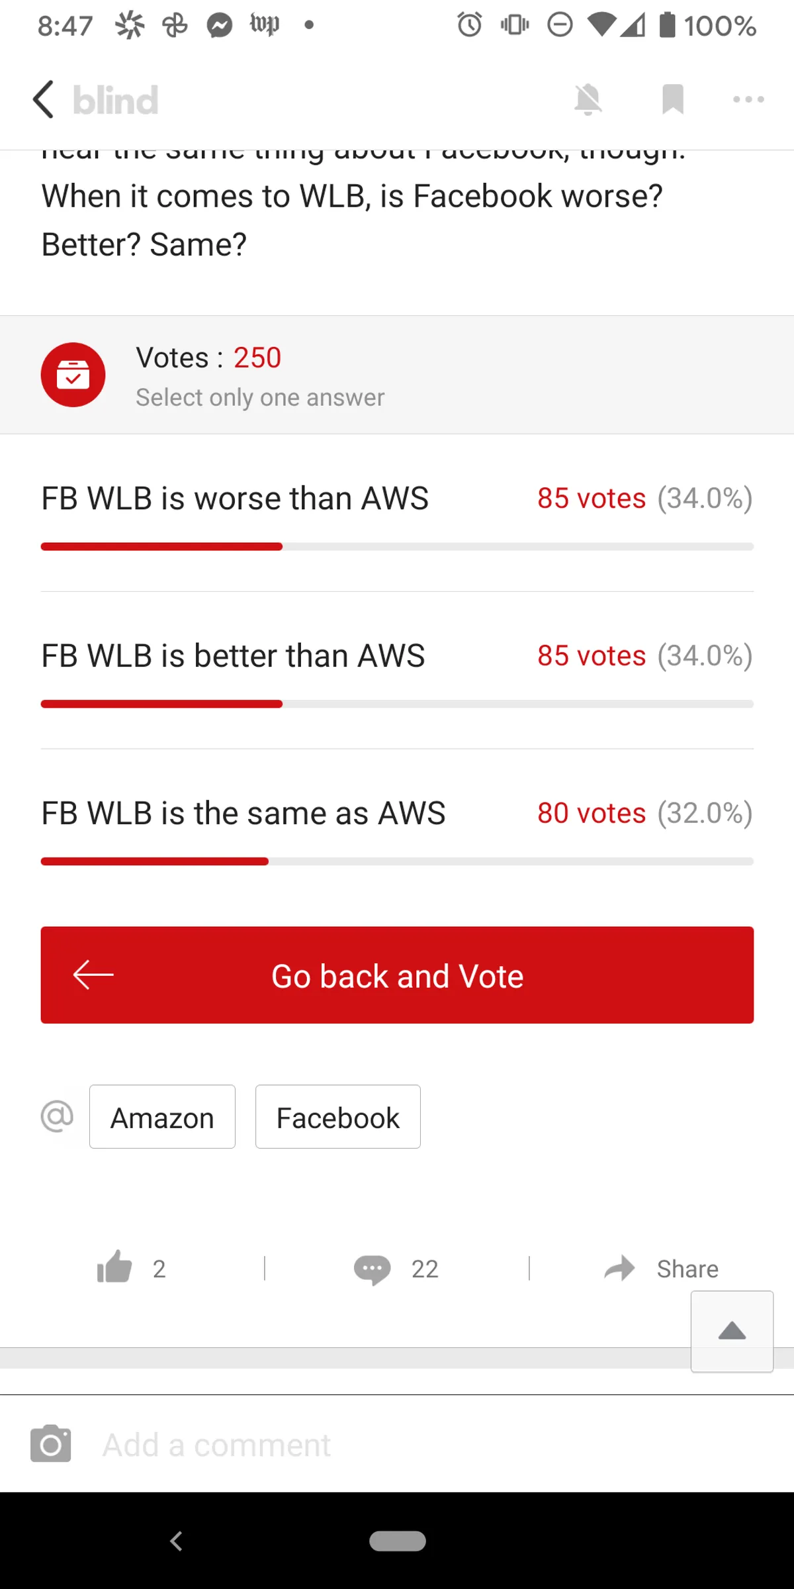Open comments via speech bubble icon
The width and height of the screenshot is (794, 1589).
(x=372, y=1269)
